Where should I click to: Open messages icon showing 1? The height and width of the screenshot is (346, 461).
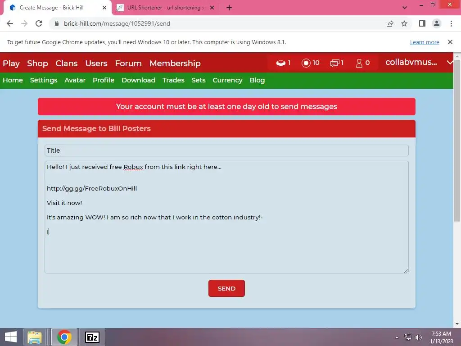click(x=335, y=63)
